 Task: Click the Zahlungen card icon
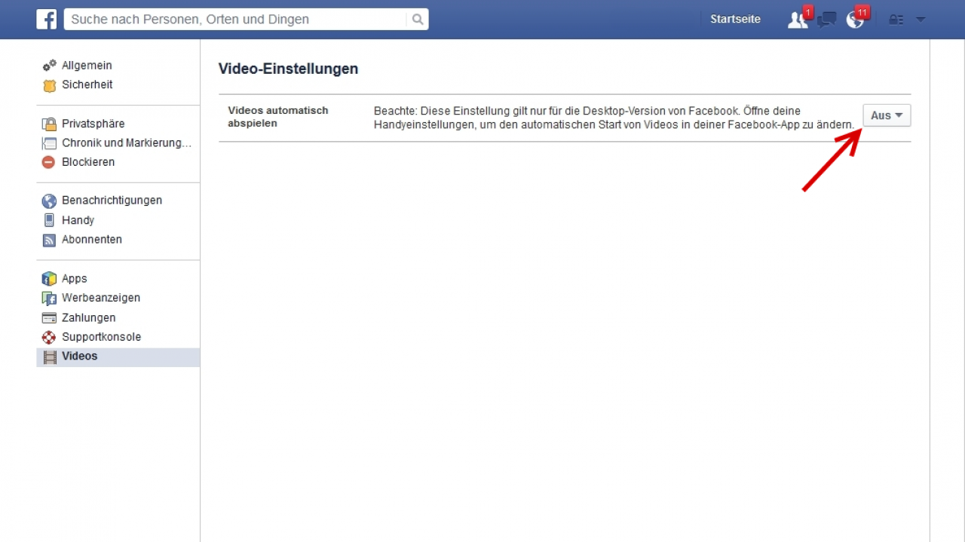[x=49, y=317]
